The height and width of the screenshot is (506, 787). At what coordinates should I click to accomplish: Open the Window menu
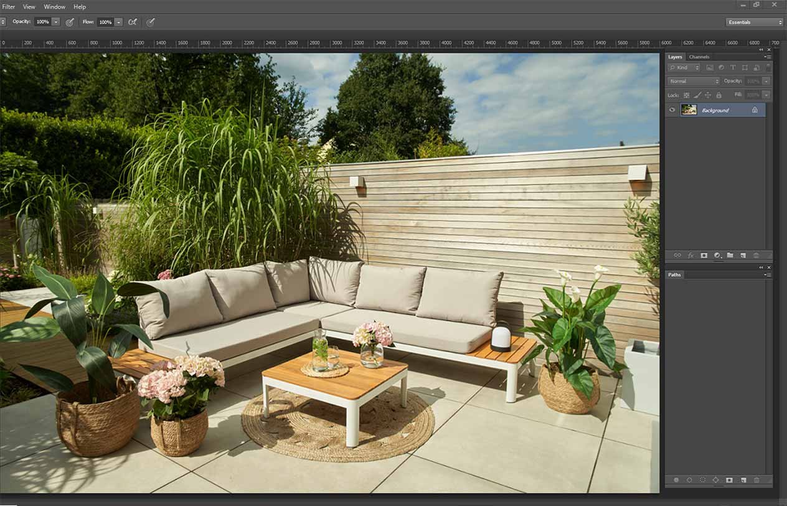[54, 7]
